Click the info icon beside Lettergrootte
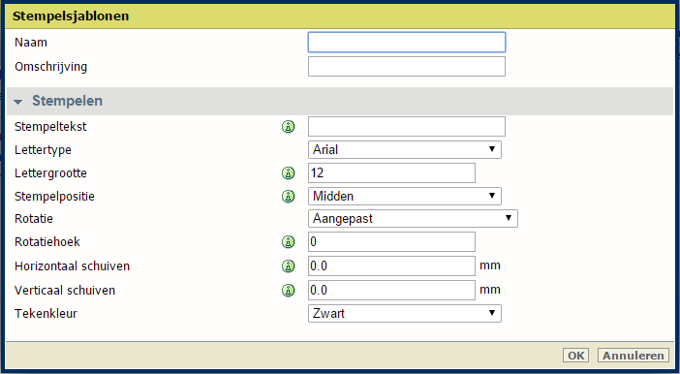Screen dimensions: 680x374 (x=288, y=173)
